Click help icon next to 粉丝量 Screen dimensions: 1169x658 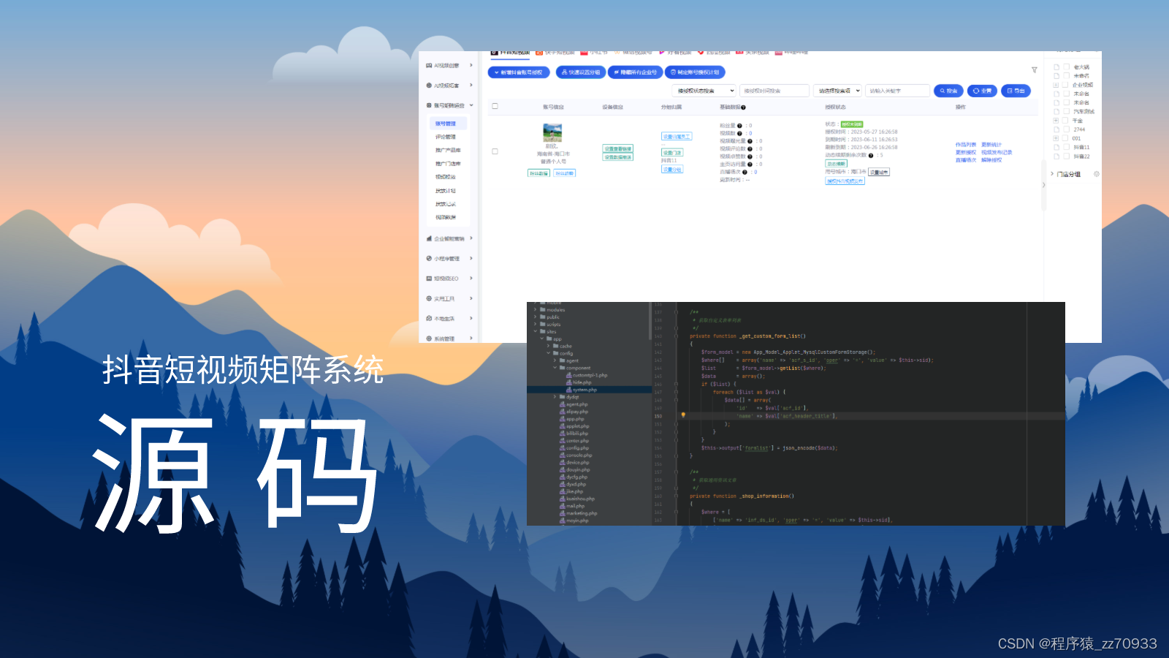[x=739, y=126]
